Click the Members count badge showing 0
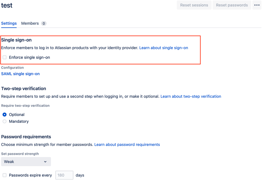Image resolution: width=264 pixels, height=185 pixels. pos(44,23)
